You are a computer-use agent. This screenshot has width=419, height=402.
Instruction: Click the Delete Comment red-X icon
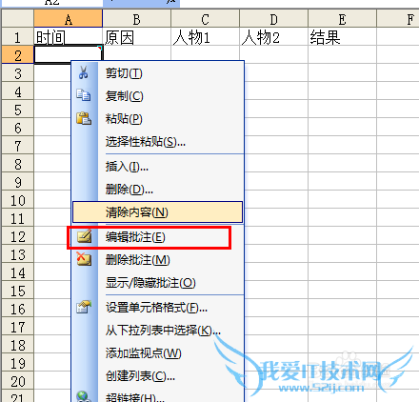(x=84, y=259)
